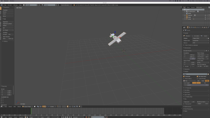Click the 3D View editor type icon
Image resolution: width=210 pixels, height=118 pixels.
click(2, 107)
